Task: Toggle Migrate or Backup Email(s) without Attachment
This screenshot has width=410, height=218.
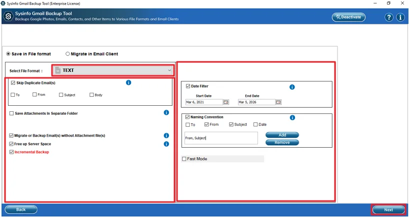Action: 11,136
